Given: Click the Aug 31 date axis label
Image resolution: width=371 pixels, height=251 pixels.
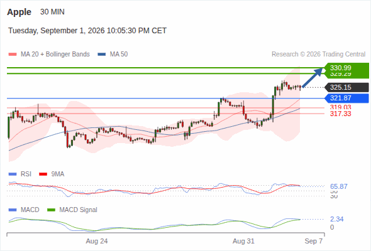Looking at the screenshot, I should (243, 241).
